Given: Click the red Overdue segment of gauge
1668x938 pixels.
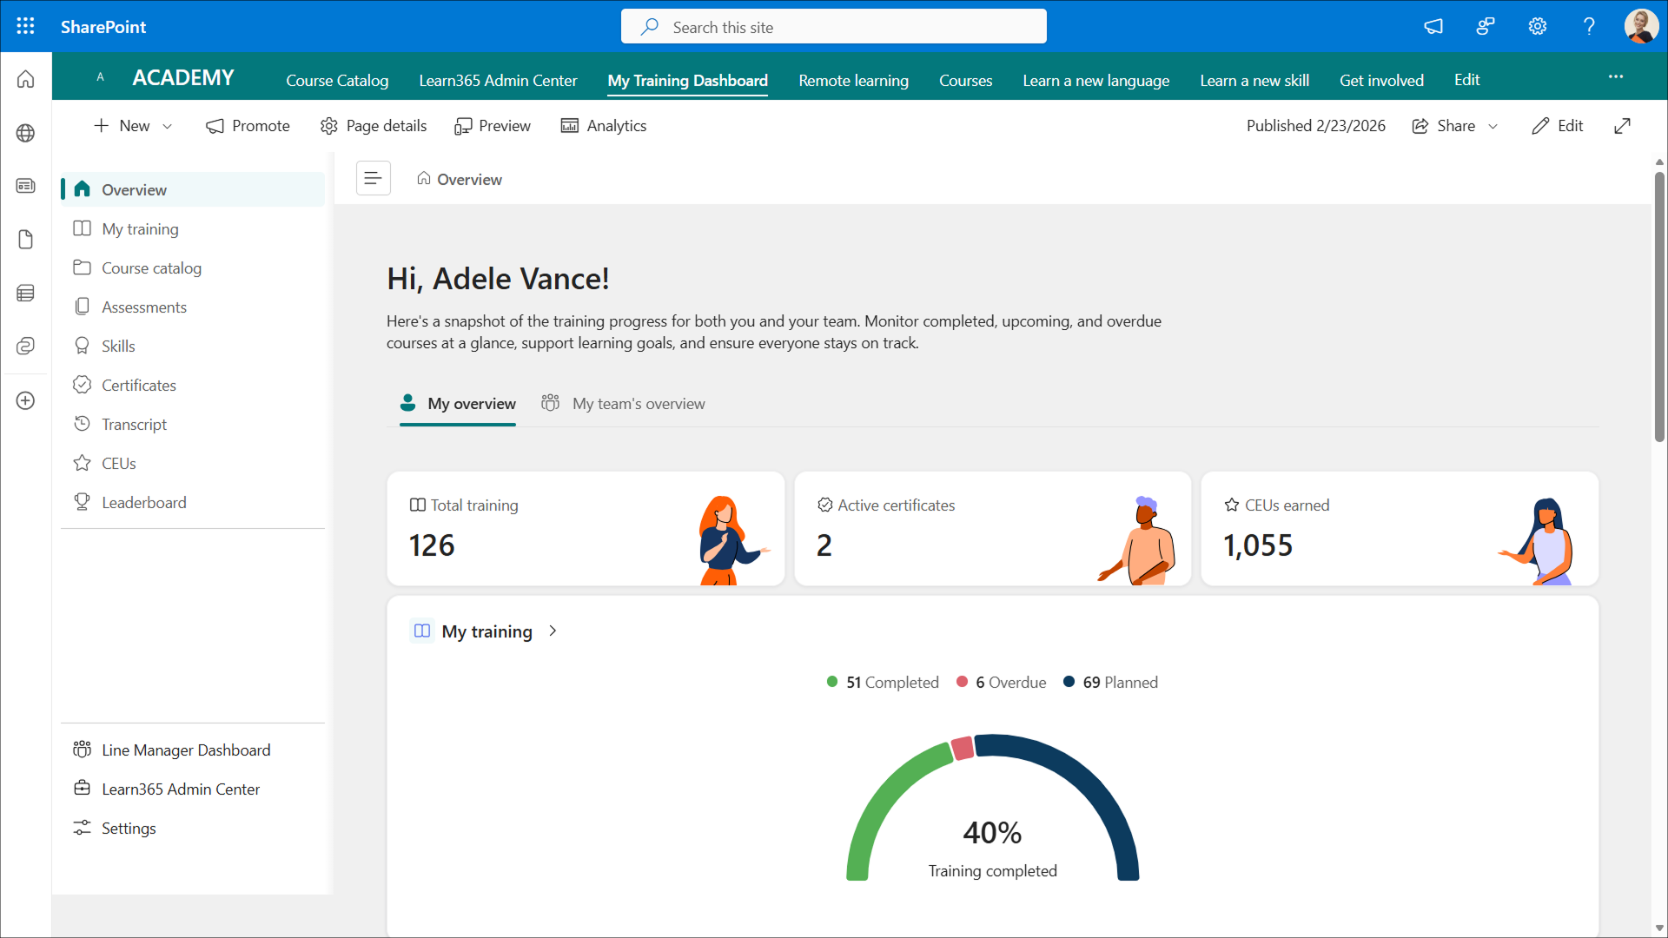Looking at the screenshot, I should [x=963, y=748].
